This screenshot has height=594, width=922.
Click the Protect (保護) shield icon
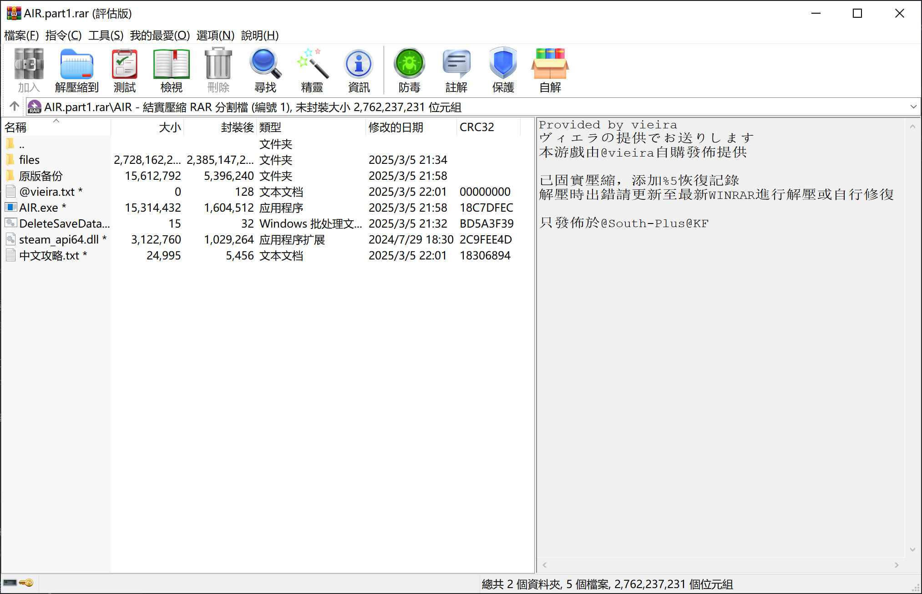(503, 70)
